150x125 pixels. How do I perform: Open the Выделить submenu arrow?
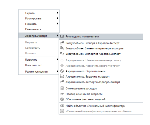(57, 60)
